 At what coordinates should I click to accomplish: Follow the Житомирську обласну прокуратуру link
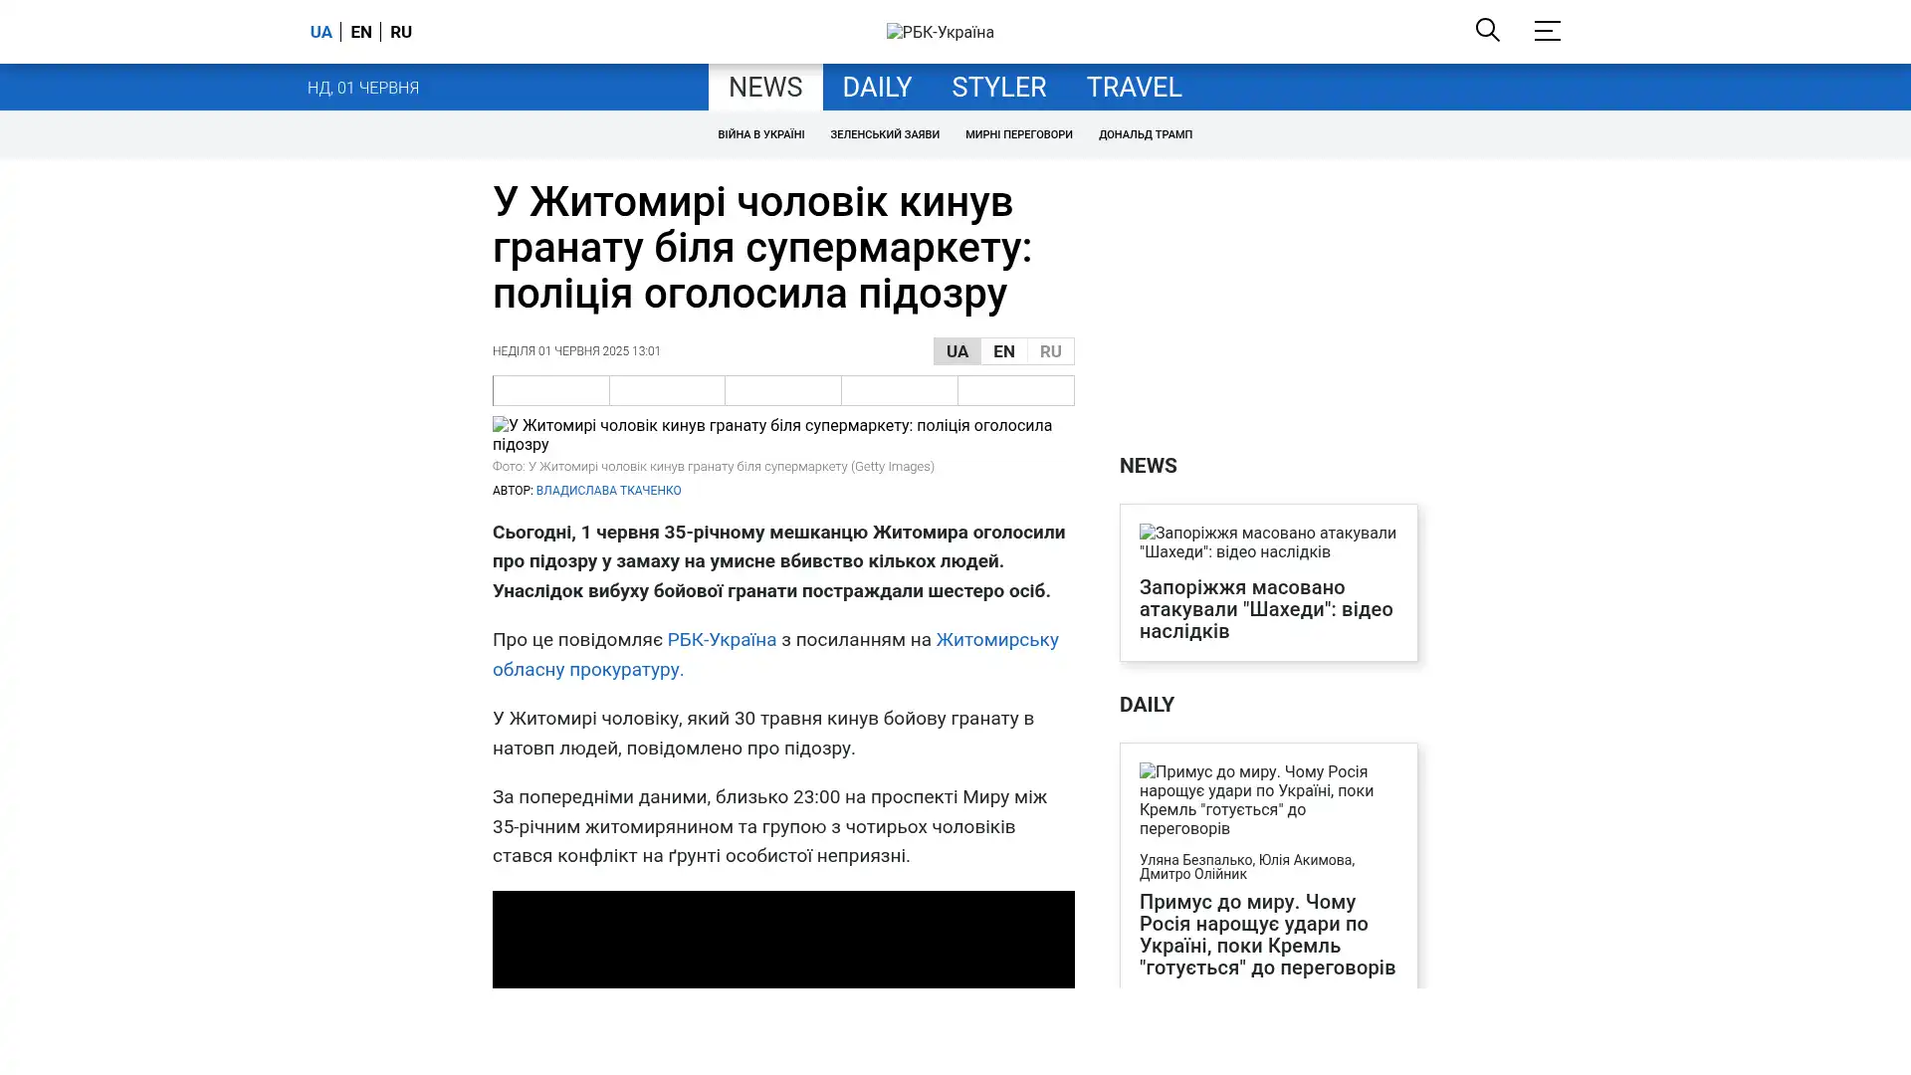tap(996, 640)
